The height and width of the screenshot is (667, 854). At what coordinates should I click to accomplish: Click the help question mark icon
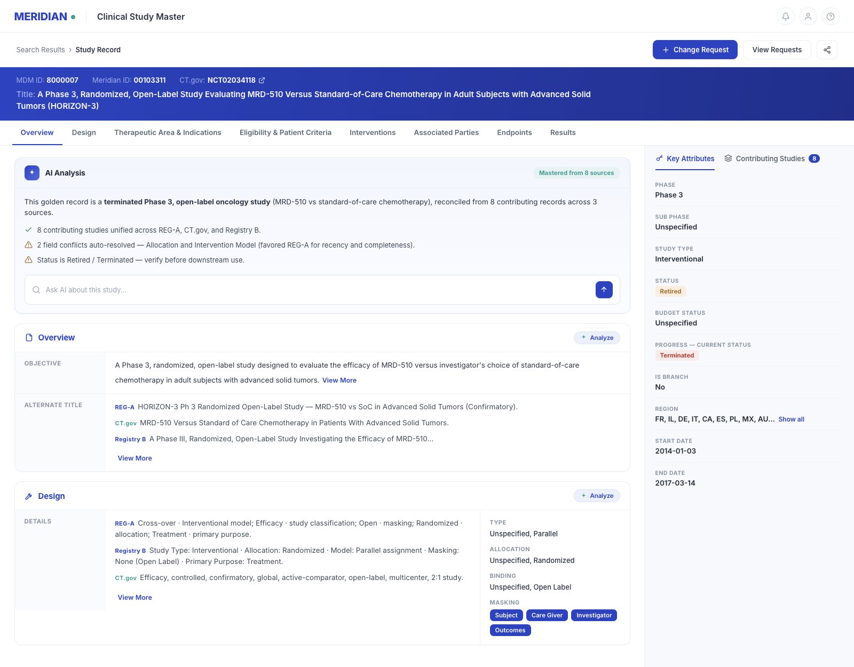point(831,17)
